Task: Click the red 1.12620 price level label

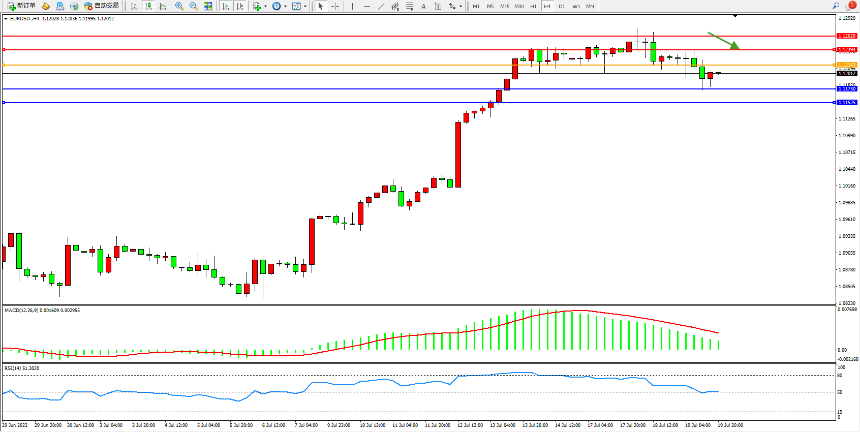Action: (x=847, y=36)
